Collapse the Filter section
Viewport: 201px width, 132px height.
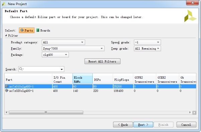[6, 36]
